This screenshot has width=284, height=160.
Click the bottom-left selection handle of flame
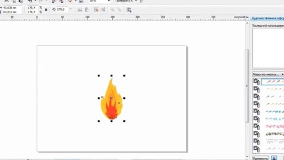coord(99,121)
